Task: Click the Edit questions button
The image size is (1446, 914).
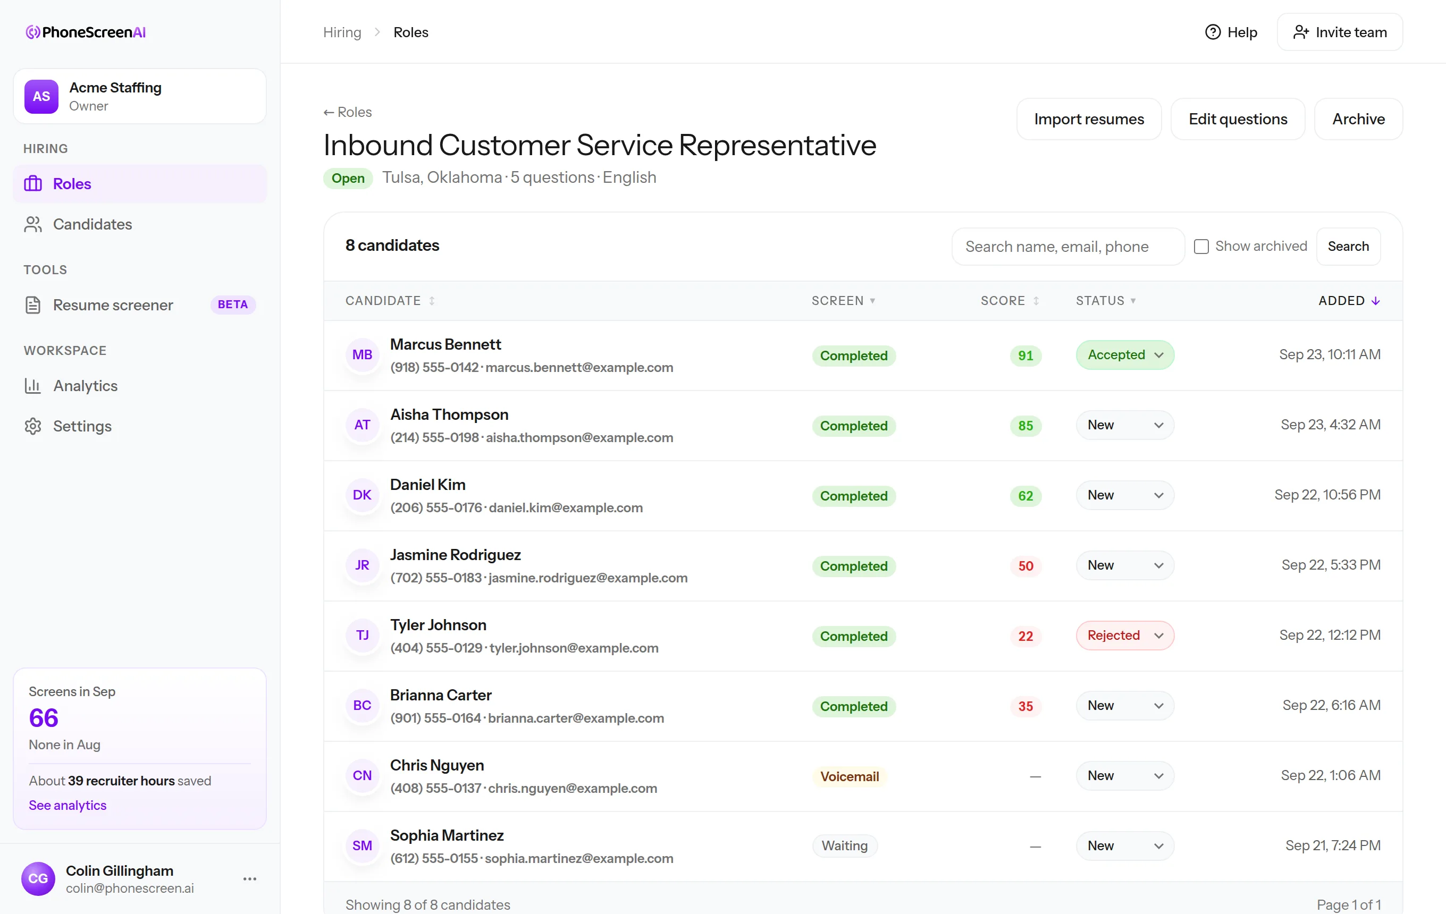Action: 1238,119
